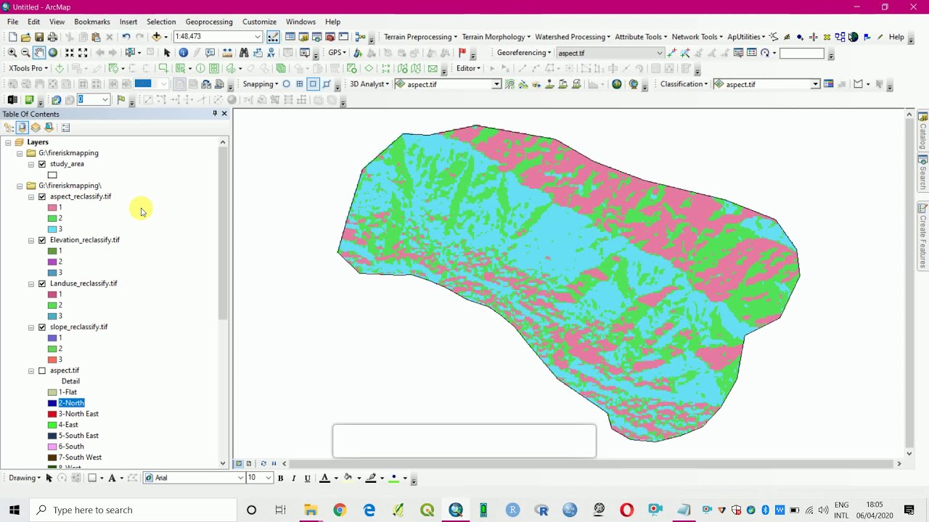Click the Fixed Zoom Out icon

pos(83,53)
